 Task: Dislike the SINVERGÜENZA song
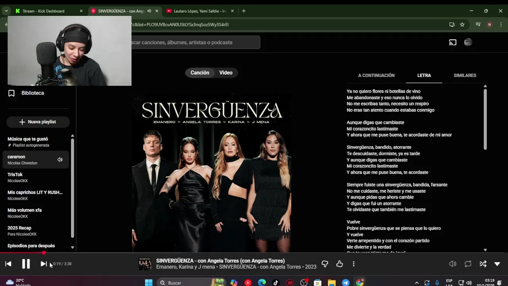tap(325, 264)
